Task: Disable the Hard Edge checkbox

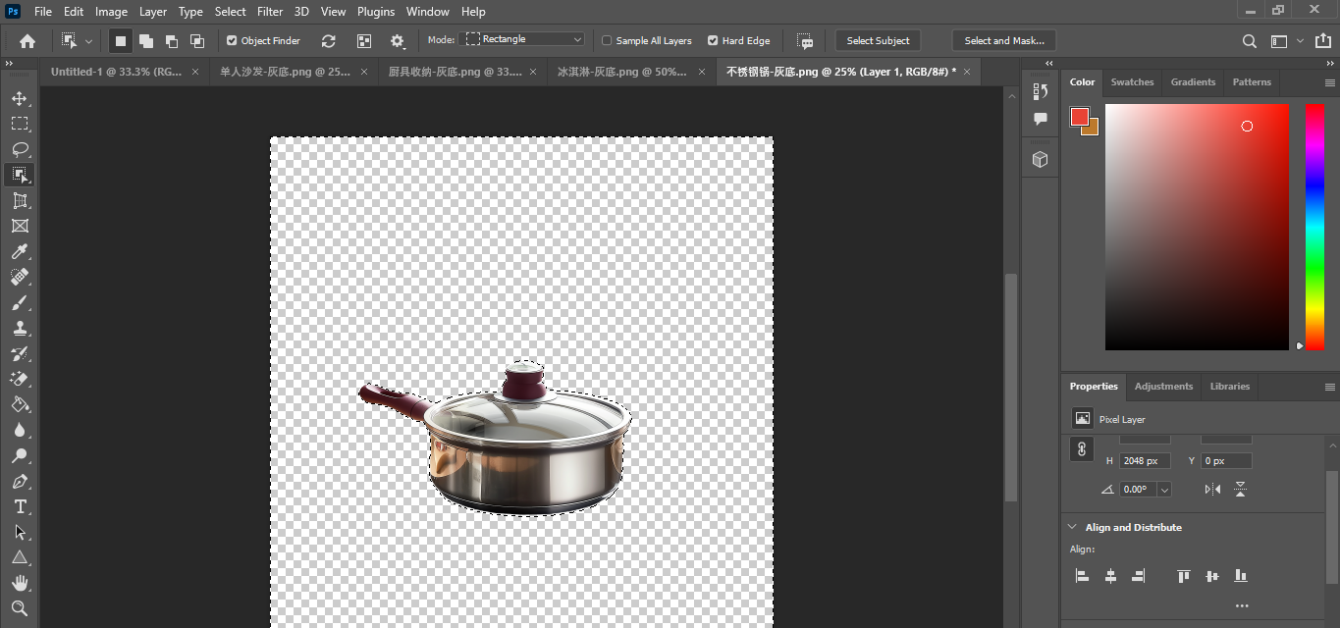Action: pos(713,41)
